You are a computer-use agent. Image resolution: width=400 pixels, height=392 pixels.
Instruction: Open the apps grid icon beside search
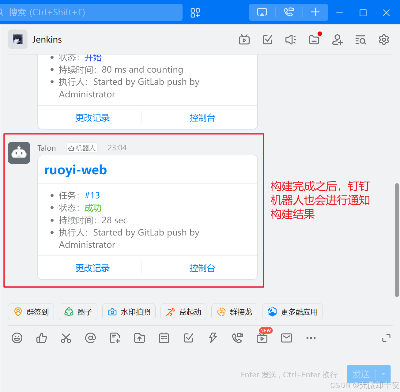coord(195,13)
